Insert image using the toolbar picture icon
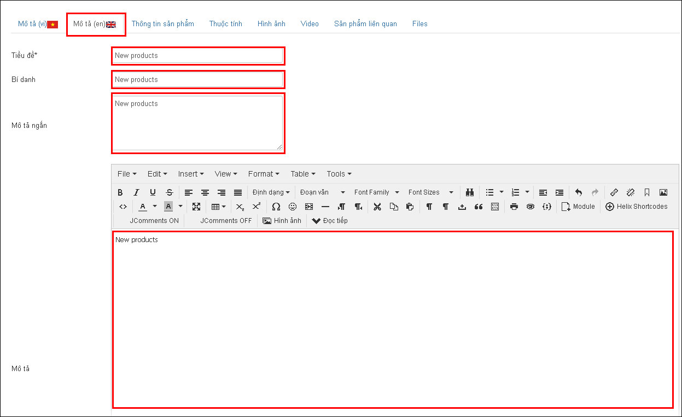The image size is (682, 417). 663,192
